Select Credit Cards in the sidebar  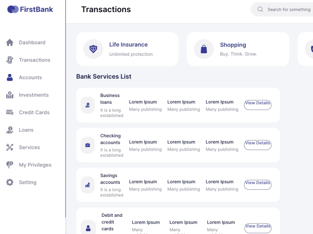tap(34, 112)
